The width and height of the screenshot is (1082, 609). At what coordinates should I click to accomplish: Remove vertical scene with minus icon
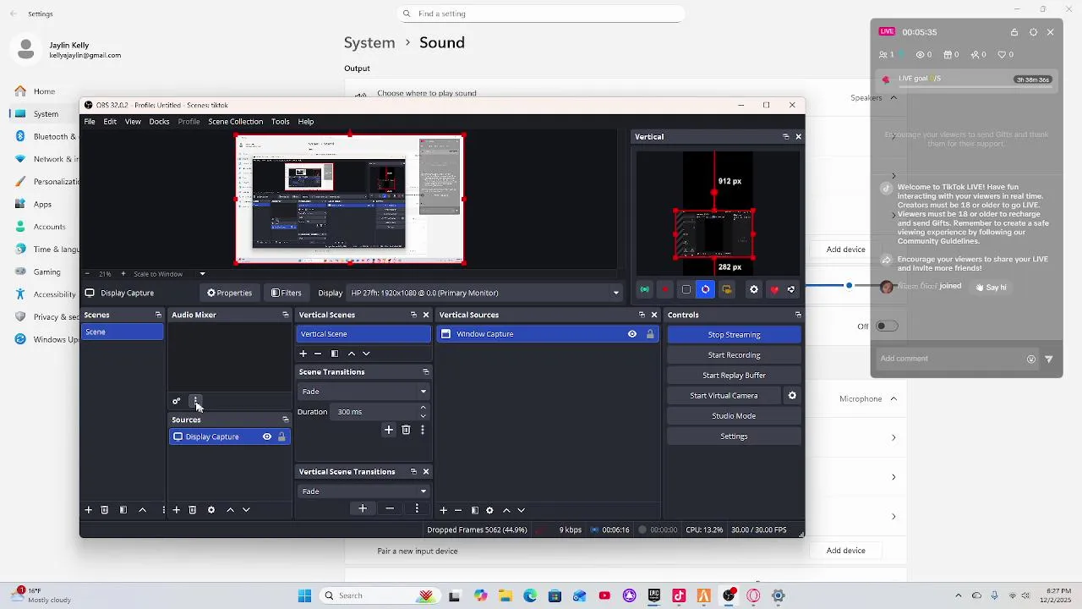click(318, 354)
